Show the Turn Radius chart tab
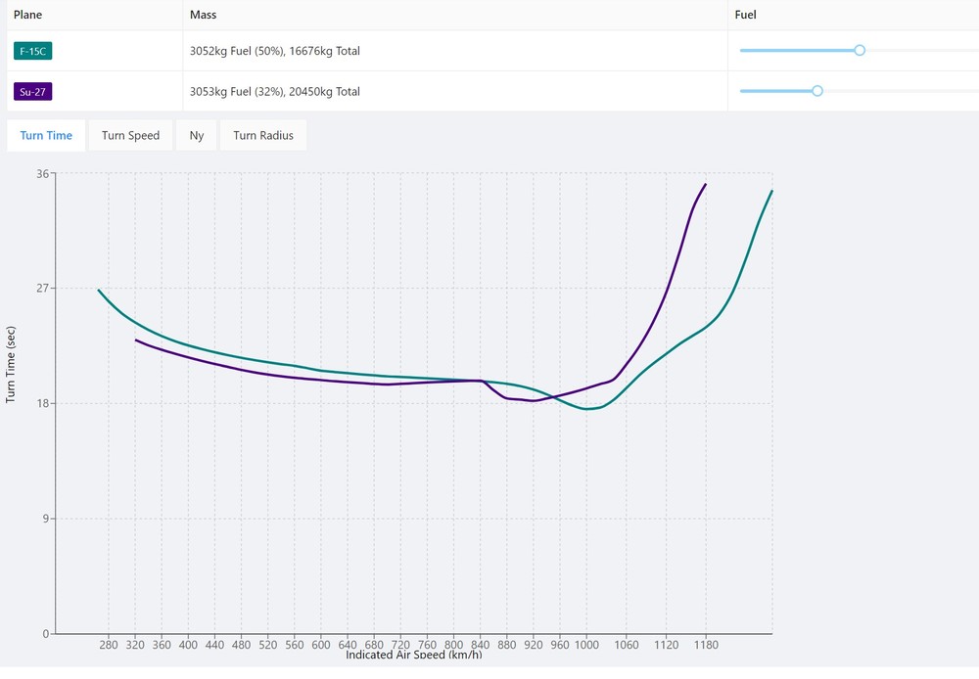Screen dimensions: 979x679 tap(263, 135)
